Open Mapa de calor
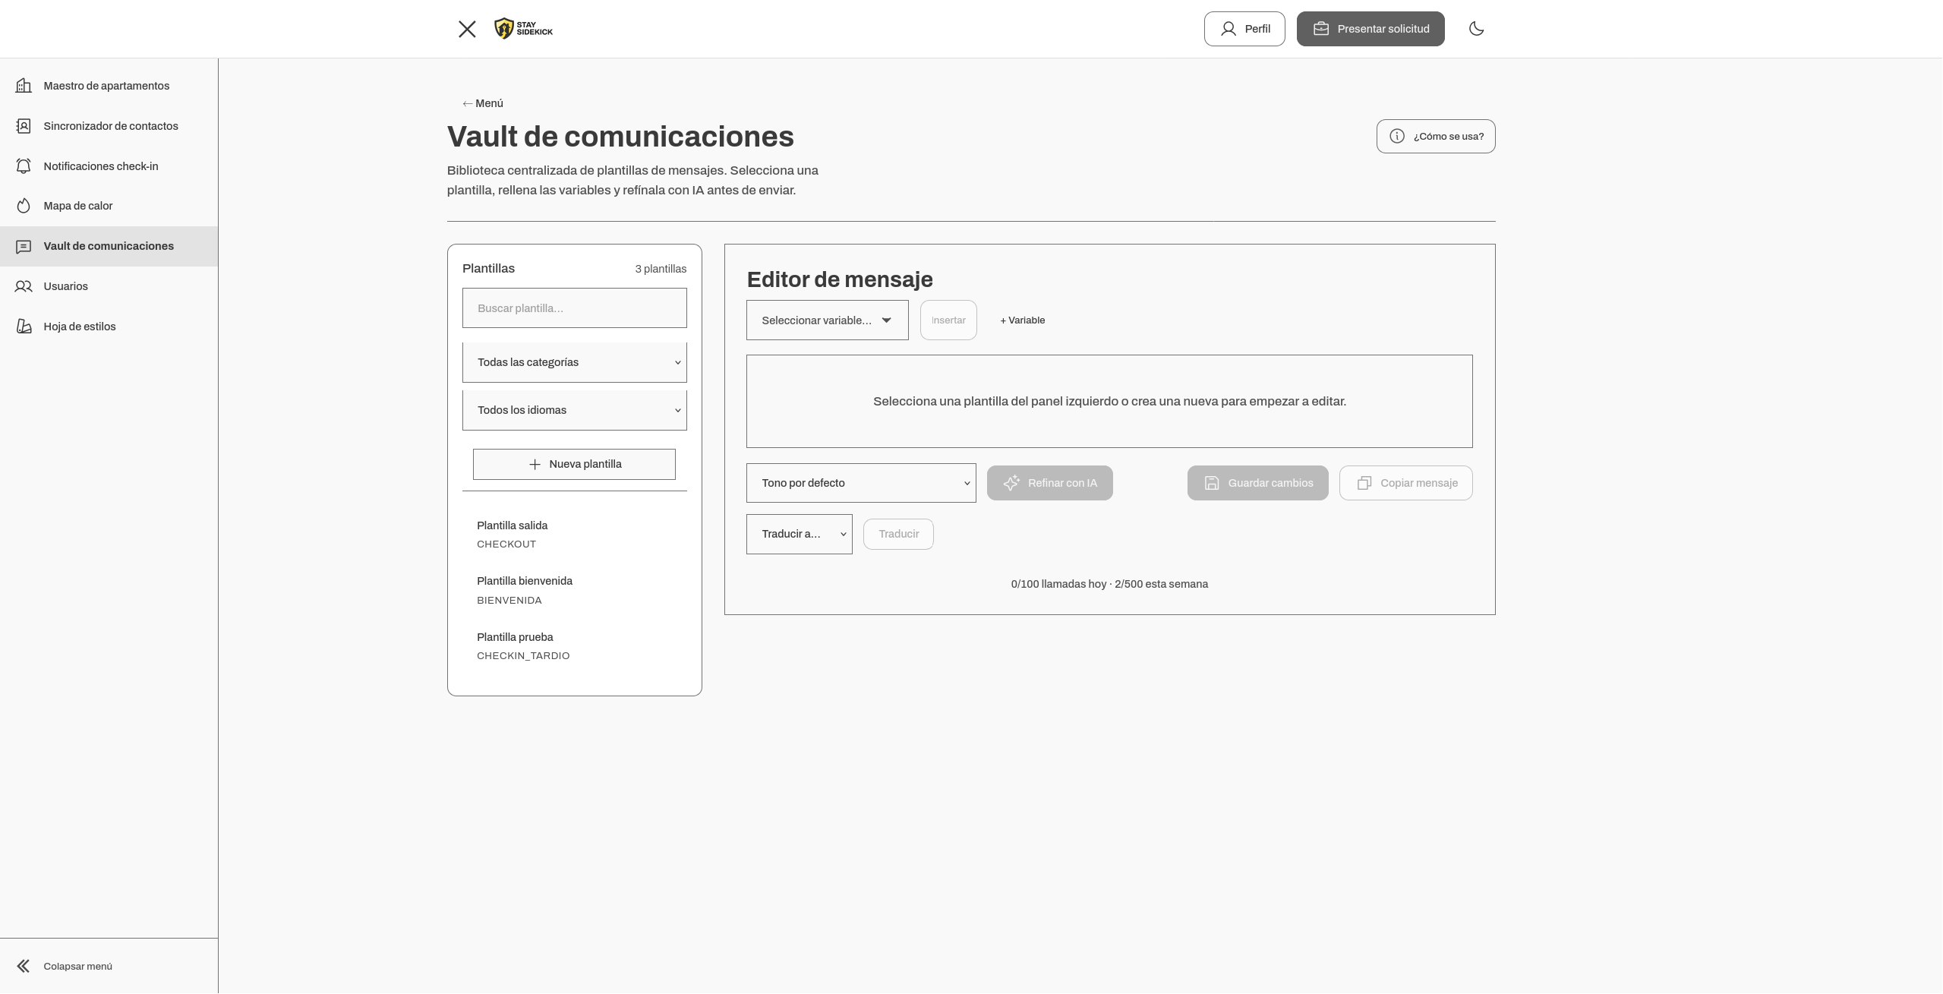The height and width of the screenshot is (994, 1943). tap(109, 206)
